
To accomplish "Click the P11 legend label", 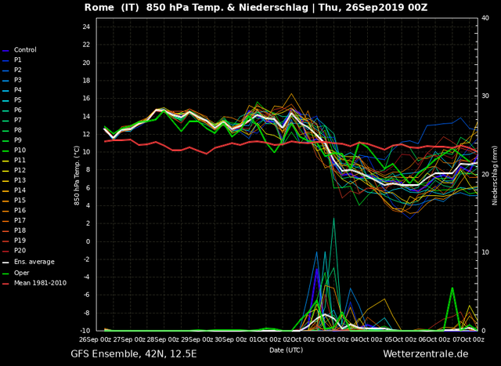I will (20, 160).
